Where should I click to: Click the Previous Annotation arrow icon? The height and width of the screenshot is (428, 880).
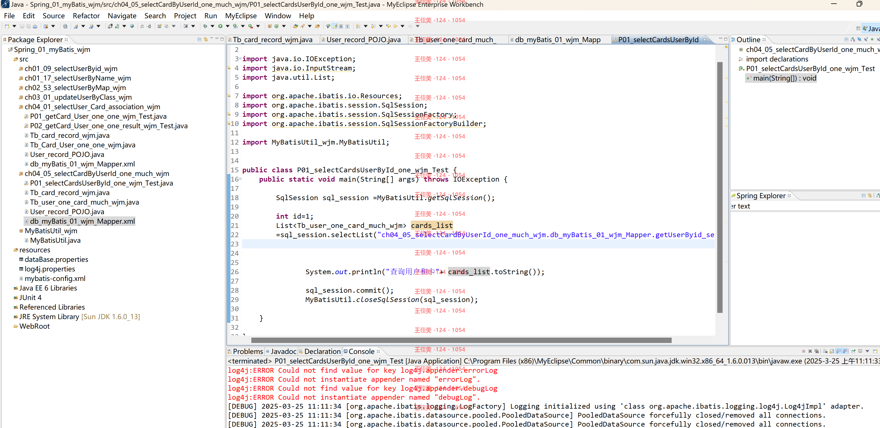click(x=373, y=26)
